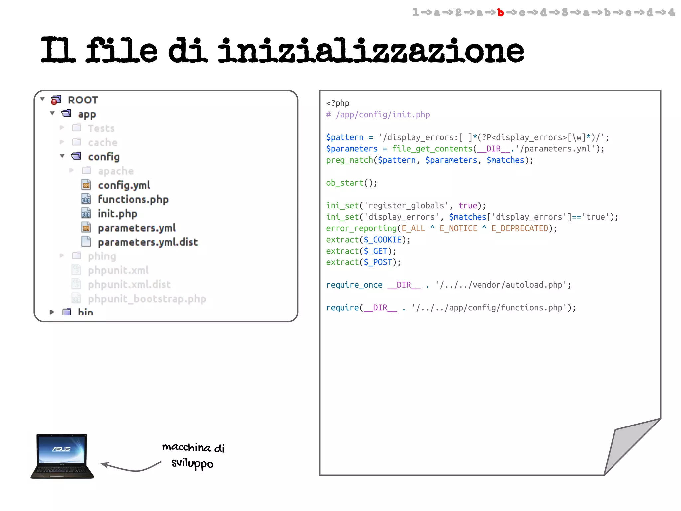Screen dimensions: 681x511
Task: Select the ROOT label in tree
Action: click(83, 100)
